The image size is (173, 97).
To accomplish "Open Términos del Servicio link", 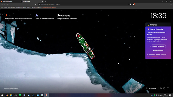I will tap(153, 56).
